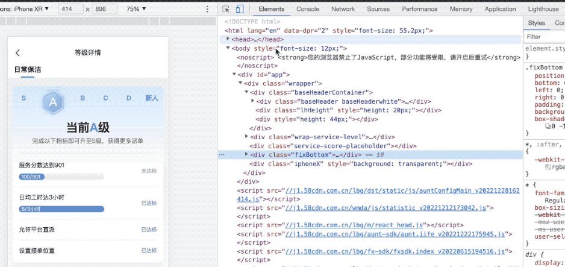Screen dimensions: 565x267
Task: Click the fxsdk.index script link
Action: pyautogui.click(x=395, y=251)
